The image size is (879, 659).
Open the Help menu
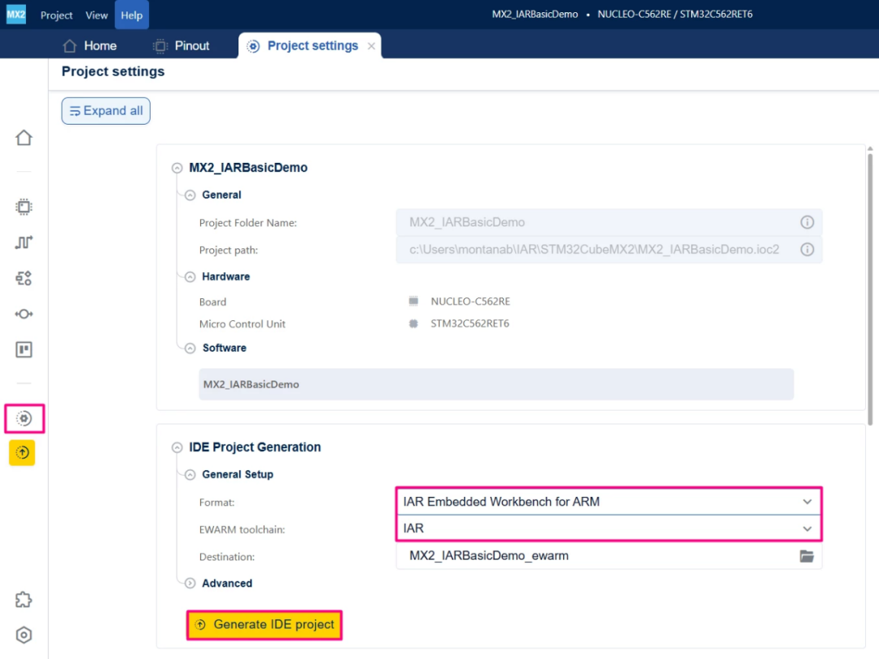(132, 15)
